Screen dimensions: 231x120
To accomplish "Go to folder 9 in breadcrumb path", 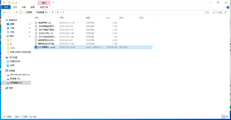I will (x=52, y=12).
